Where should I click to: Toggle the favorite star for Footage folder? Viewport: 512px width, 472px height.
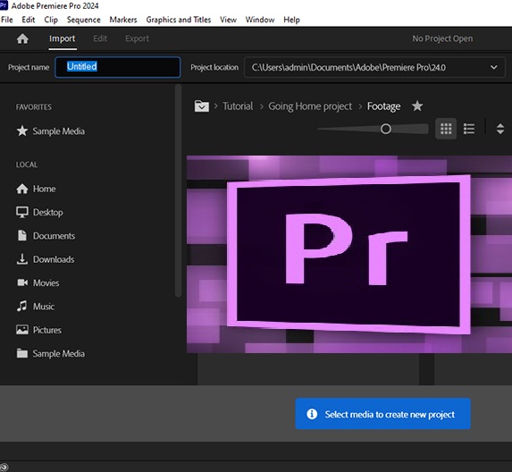click(417, 105)
